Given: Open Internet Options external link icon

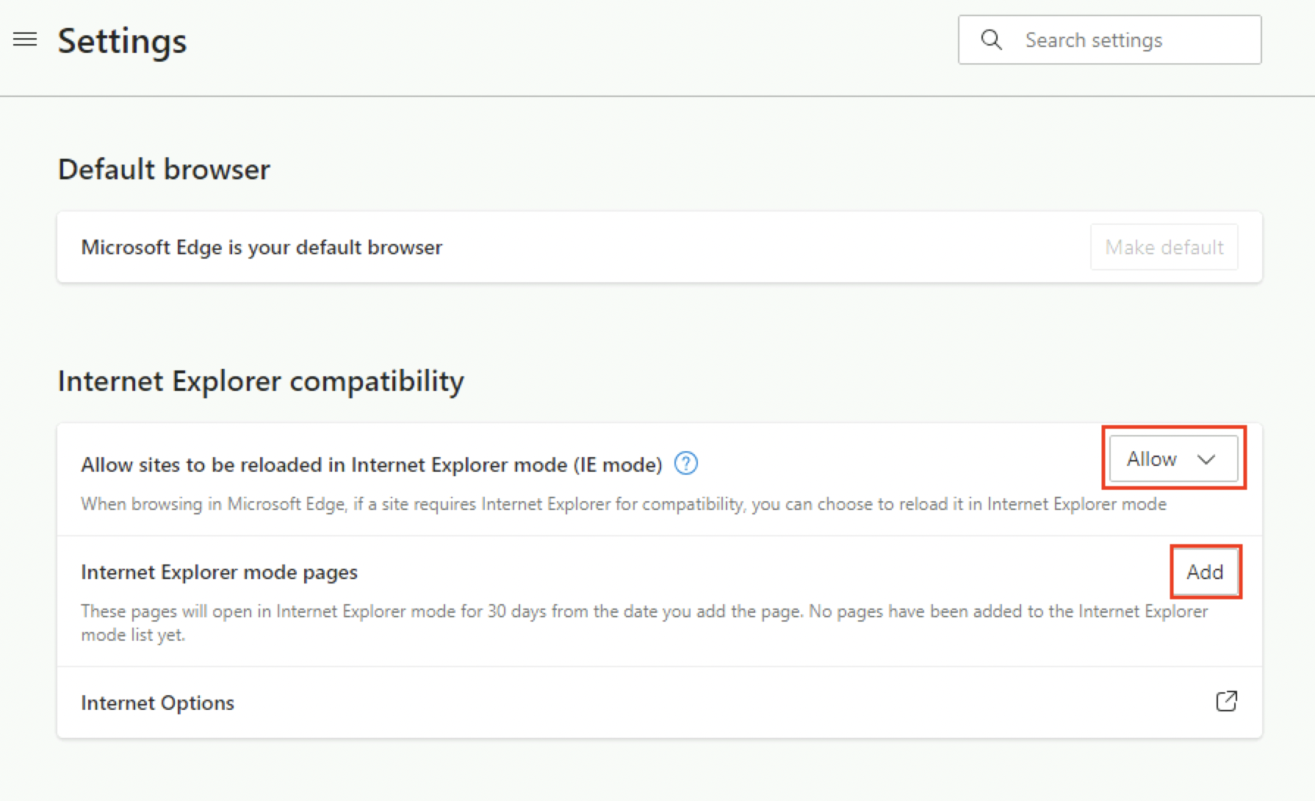Looking at the screenshot, I should click(x=1226, y=701).
